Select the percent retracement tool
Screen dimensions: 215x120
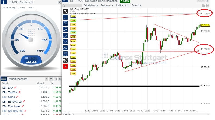(65, 23)
